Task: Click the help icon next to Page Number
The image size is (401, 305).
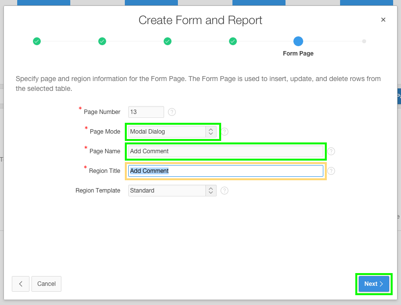Action: tap(172, 112)
